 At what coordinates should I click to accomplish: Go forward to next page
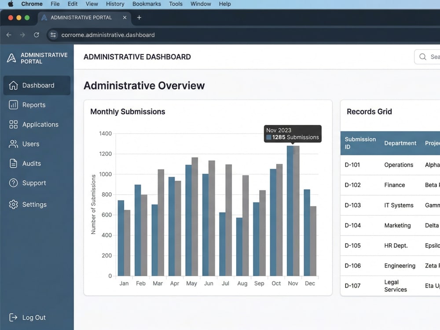22,35
